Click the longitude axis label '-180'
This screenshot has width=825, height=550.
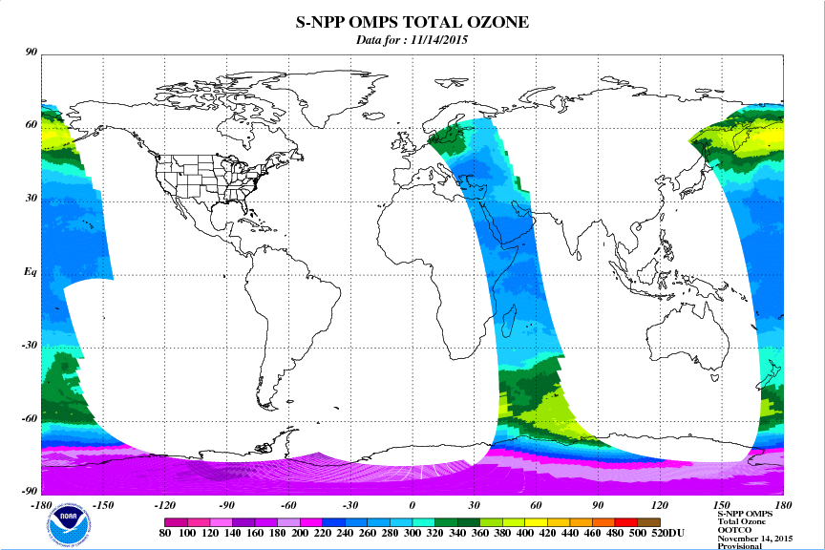41,506
